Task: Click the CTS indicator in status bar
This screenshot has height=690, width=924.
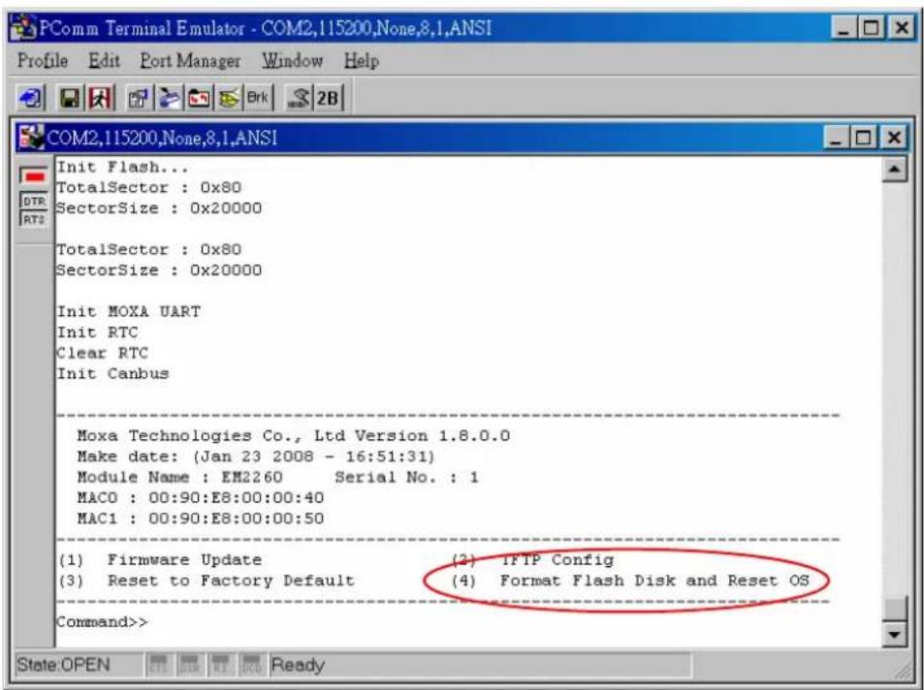Action: [x=158, y=664]
